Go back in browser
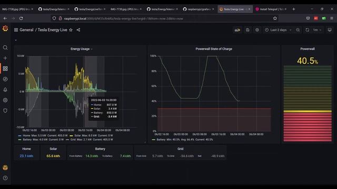Image resolution: width=337 pixels, height=189 pixels. (x=5, y=18)
